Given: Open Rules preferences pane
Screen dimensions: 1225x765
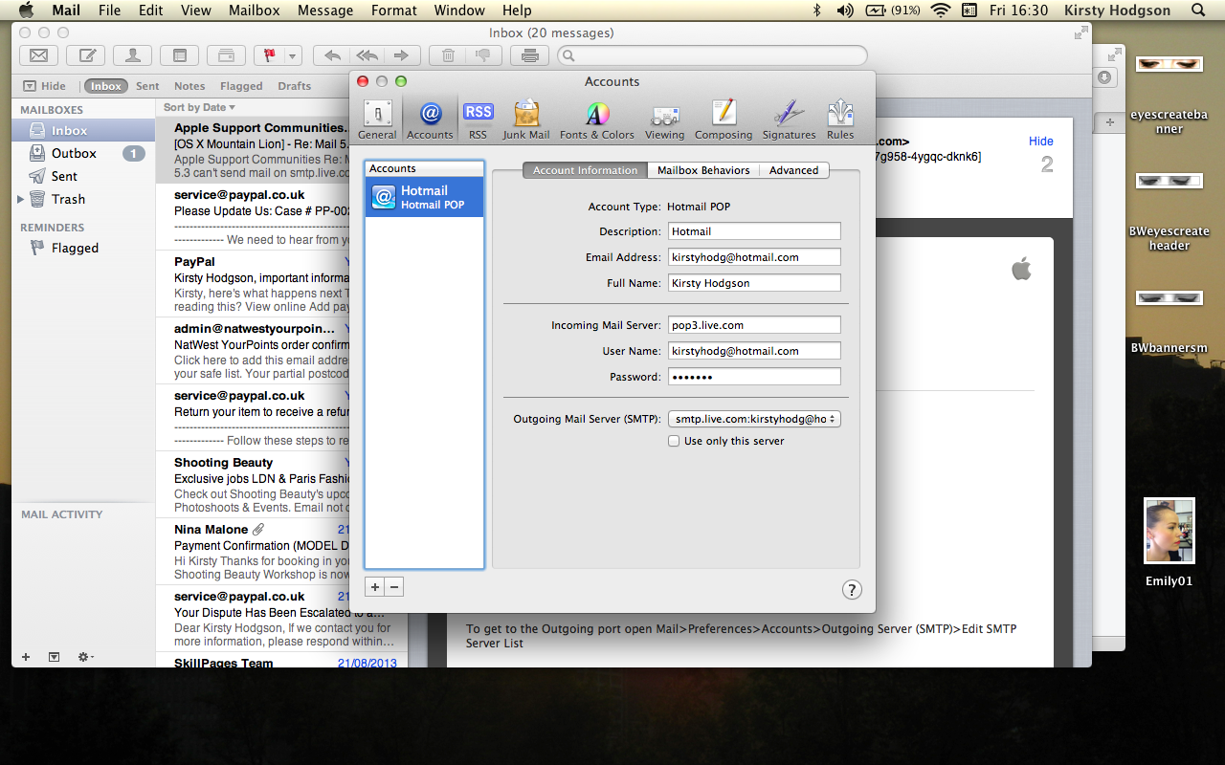Looking at the screenshot, I should tap(840, 120).
